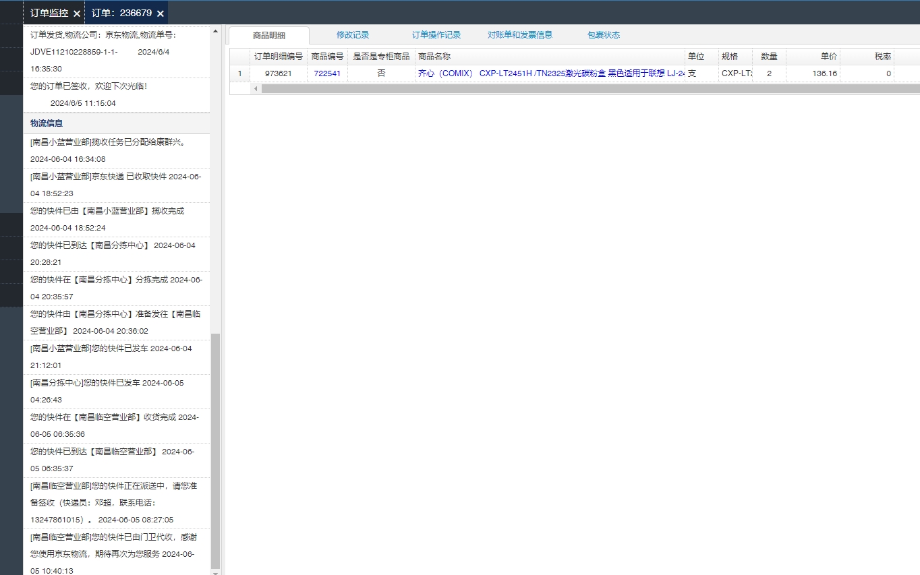Click the product table's horizontal scrollbar thumb
The image size is (920, 575).
(x=590, y=88)
